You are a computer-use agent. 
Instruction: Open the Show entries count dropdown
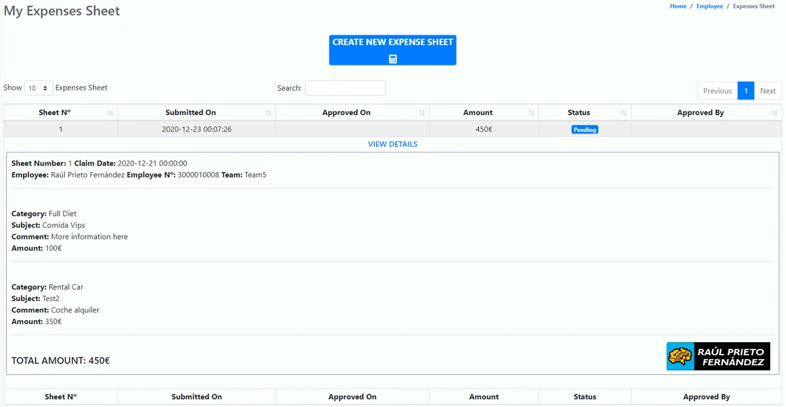[38, 88]
